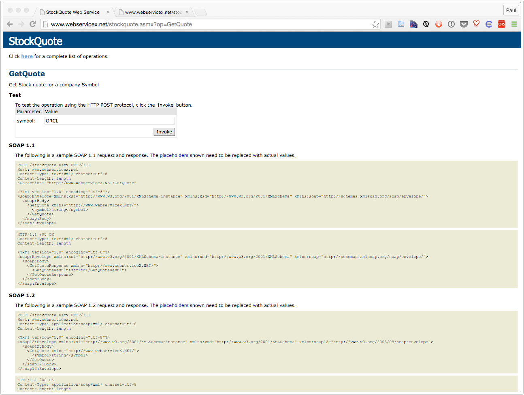This screenshot has height=395, width=524.
Task: Click the bleeding heart Heartbleed extension icon
Action: coord(476,24)
